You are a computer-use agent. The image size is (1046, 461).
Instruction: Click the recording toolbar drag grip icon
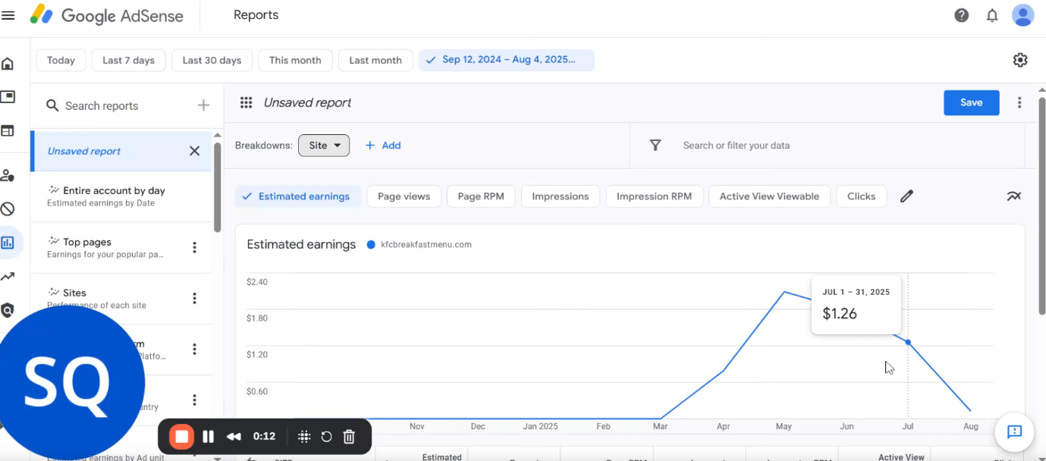(x=304, y=437)
